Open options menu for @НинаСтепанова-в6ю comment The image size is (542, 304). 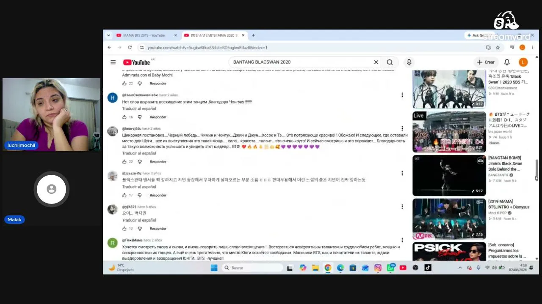pos(402,95)
